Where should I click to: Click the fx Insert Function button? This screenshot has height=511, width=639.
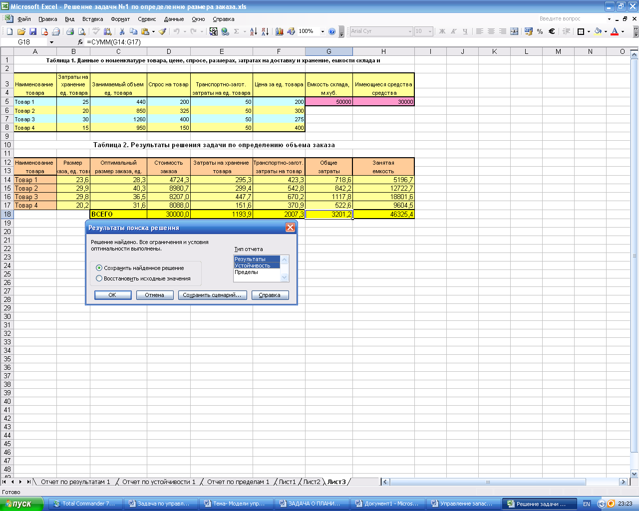tap(80, 42)
